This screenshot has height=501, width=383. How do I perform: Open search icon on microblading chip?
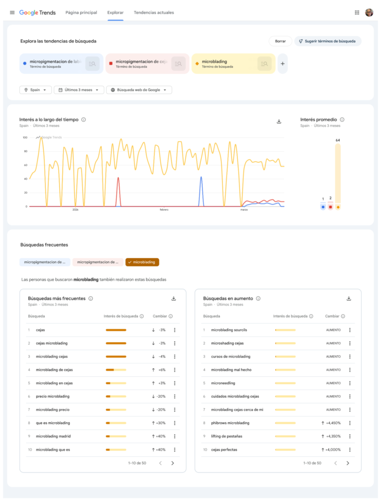tap(264, 64)
